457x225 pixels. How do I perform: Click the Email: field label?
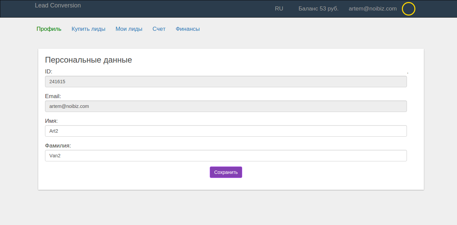click(x=53, y=96)
